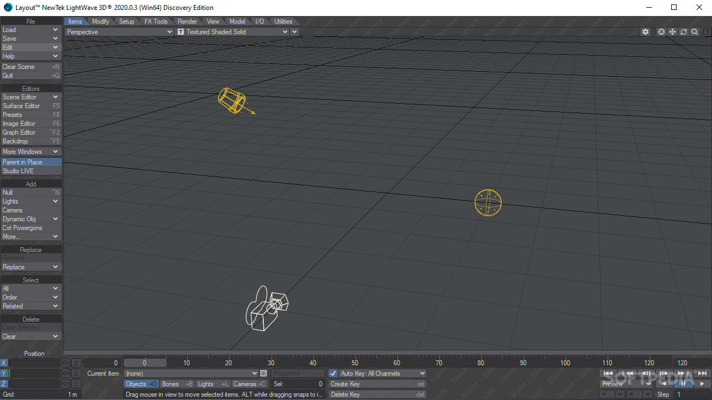
Task: Expand the Save menu dropdown
Action: tap(31, 39)
